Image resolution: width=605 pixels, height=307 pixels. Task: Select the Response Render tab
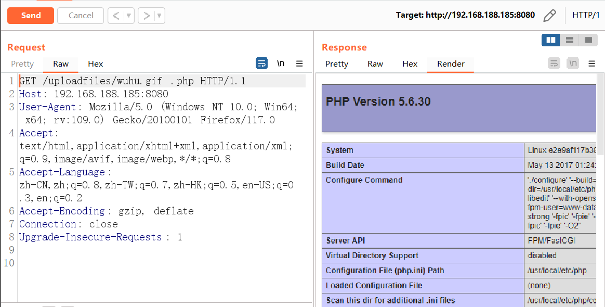(451, 63)
